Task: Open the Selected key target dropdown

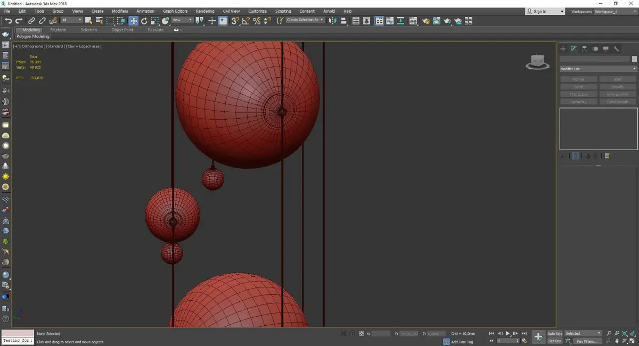Action: 583,334
